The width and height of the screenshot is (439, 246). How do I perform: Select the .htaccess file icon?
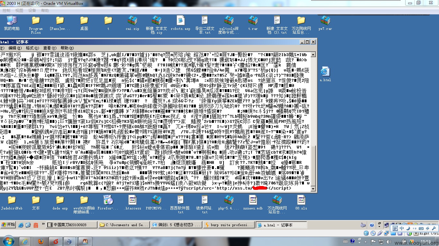pyautogui.click(x=133, y=203)
